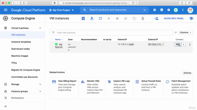Open the SSH options dropdown arrow
This screenshot has width=197, height=110.
tap(183, 44)
